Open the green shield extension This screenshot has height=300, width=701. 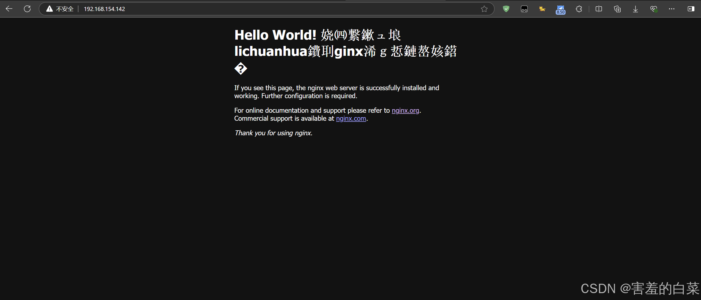pyautogui.click(x=506, y=9)
